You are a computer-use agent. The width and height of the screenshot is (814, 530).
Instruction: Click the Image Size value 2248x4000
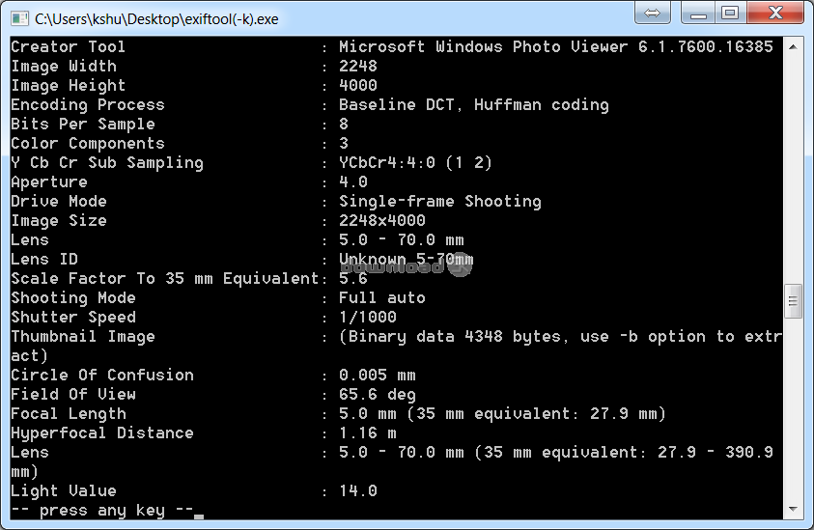point(382,221)
